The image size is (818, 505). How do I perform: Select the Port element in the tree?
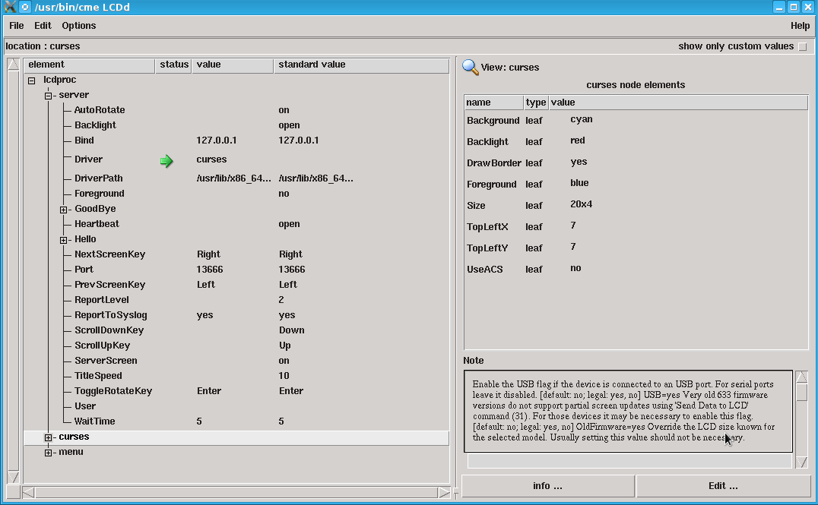84,270
